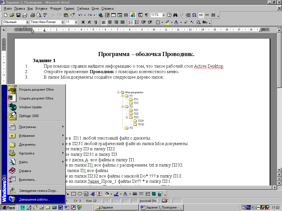The image size is (282, 211).
Task: Insert a table from the toolbar
Action: (113, 15)
